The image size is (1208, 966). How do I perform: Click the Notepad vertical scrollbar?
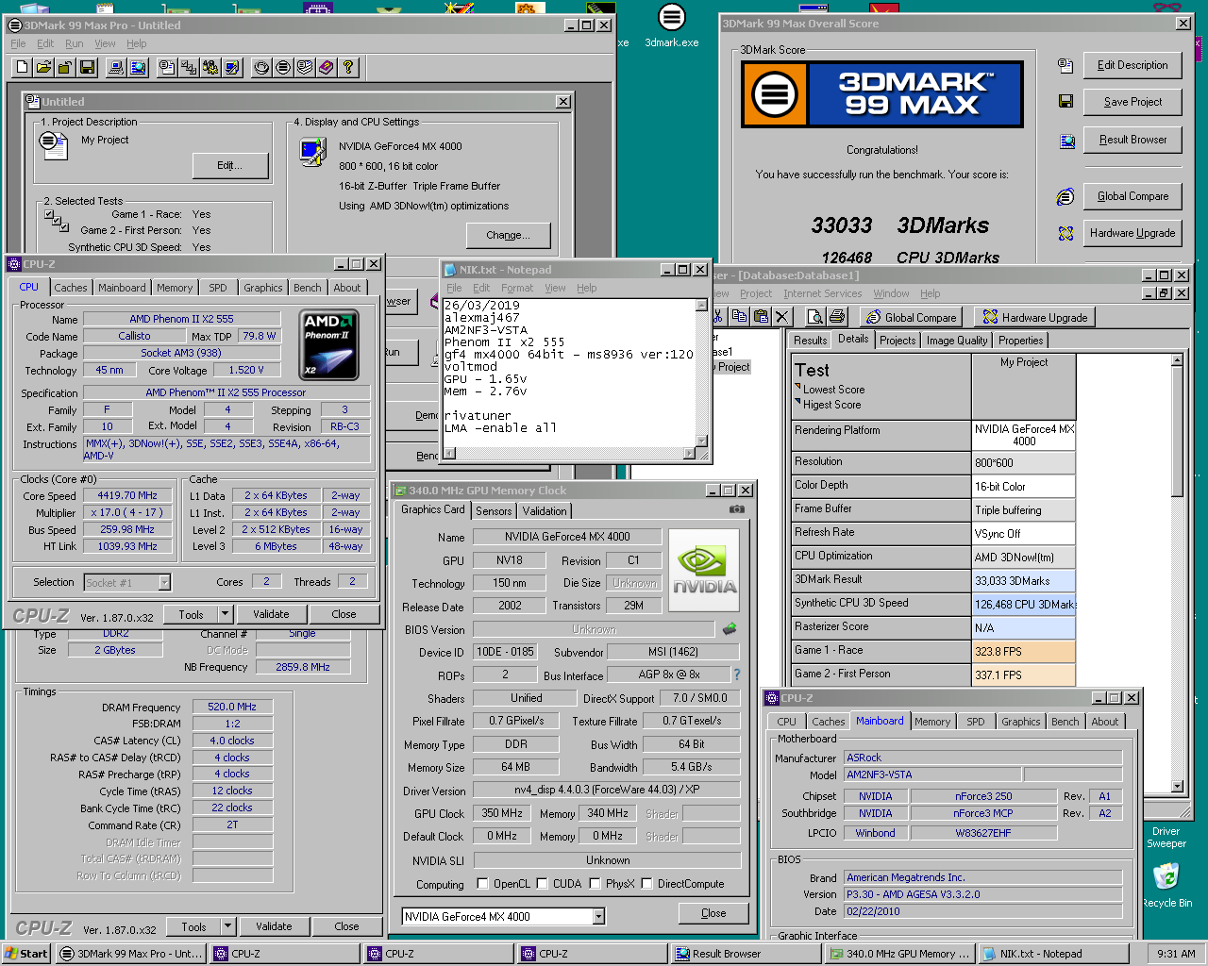701,372
